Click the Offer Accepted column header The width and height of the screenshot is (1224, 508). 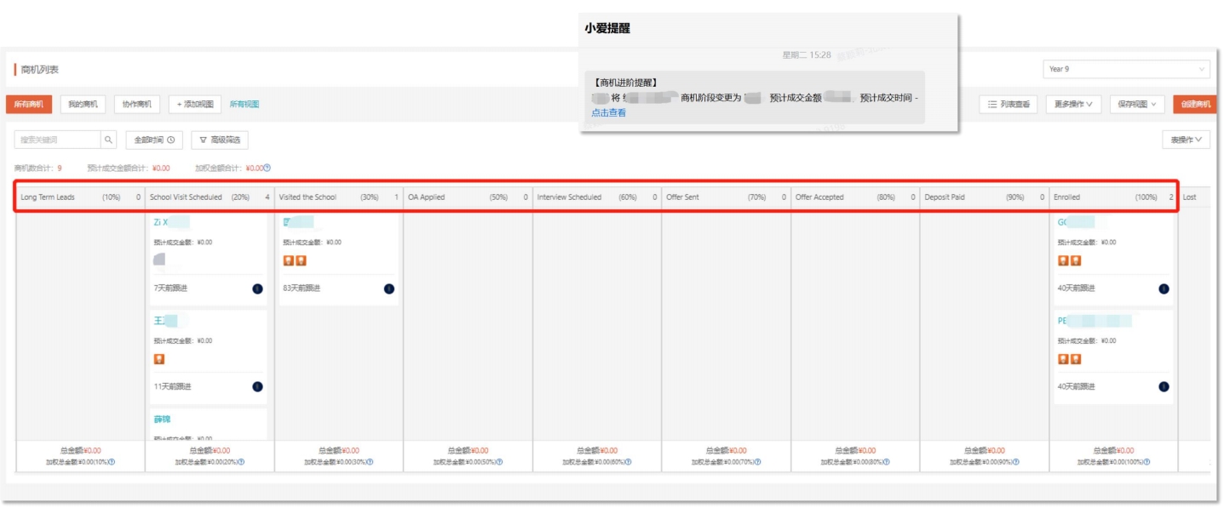coord(855,197)
